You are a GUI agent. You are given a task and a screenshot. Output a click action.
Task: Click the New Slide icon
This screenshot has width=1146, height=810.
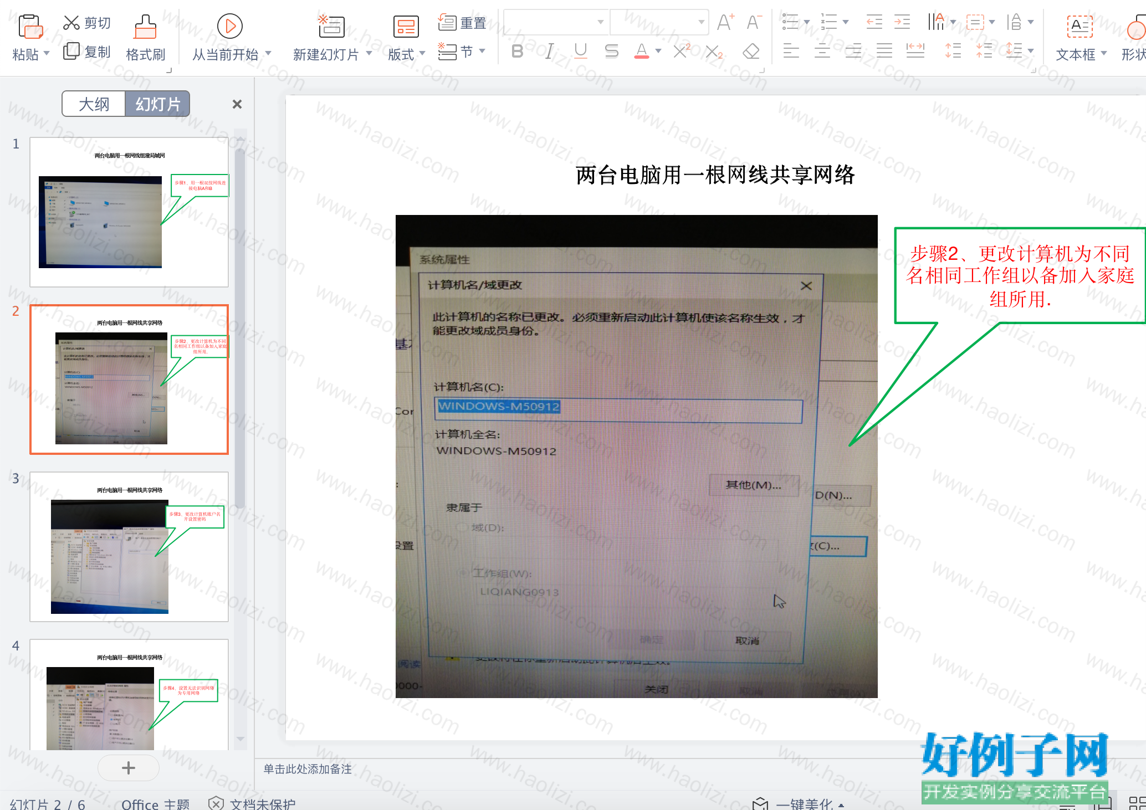click(x=331, y=26)
